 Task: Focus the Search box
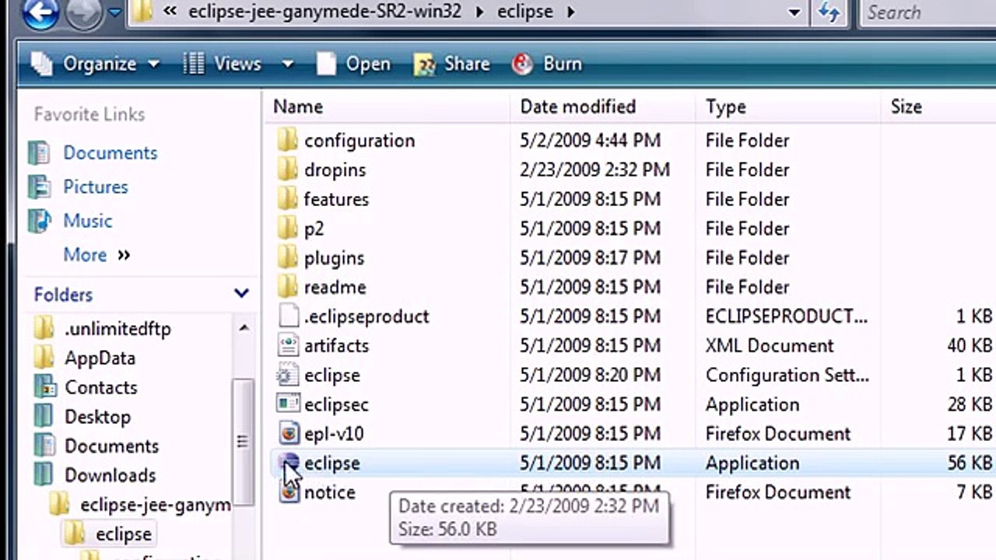[x=928, y=12]
